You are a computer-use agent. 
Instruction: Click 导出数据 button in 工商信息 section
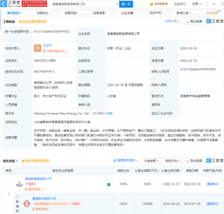[194, 22]
